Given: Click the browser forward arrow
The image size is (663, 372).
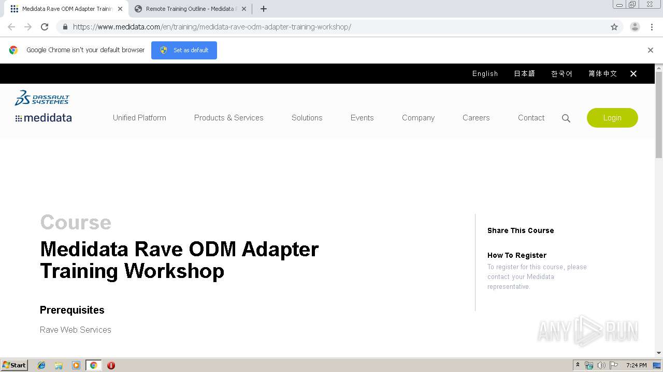Looking at the screenshot, I should (x=28, y=27).
